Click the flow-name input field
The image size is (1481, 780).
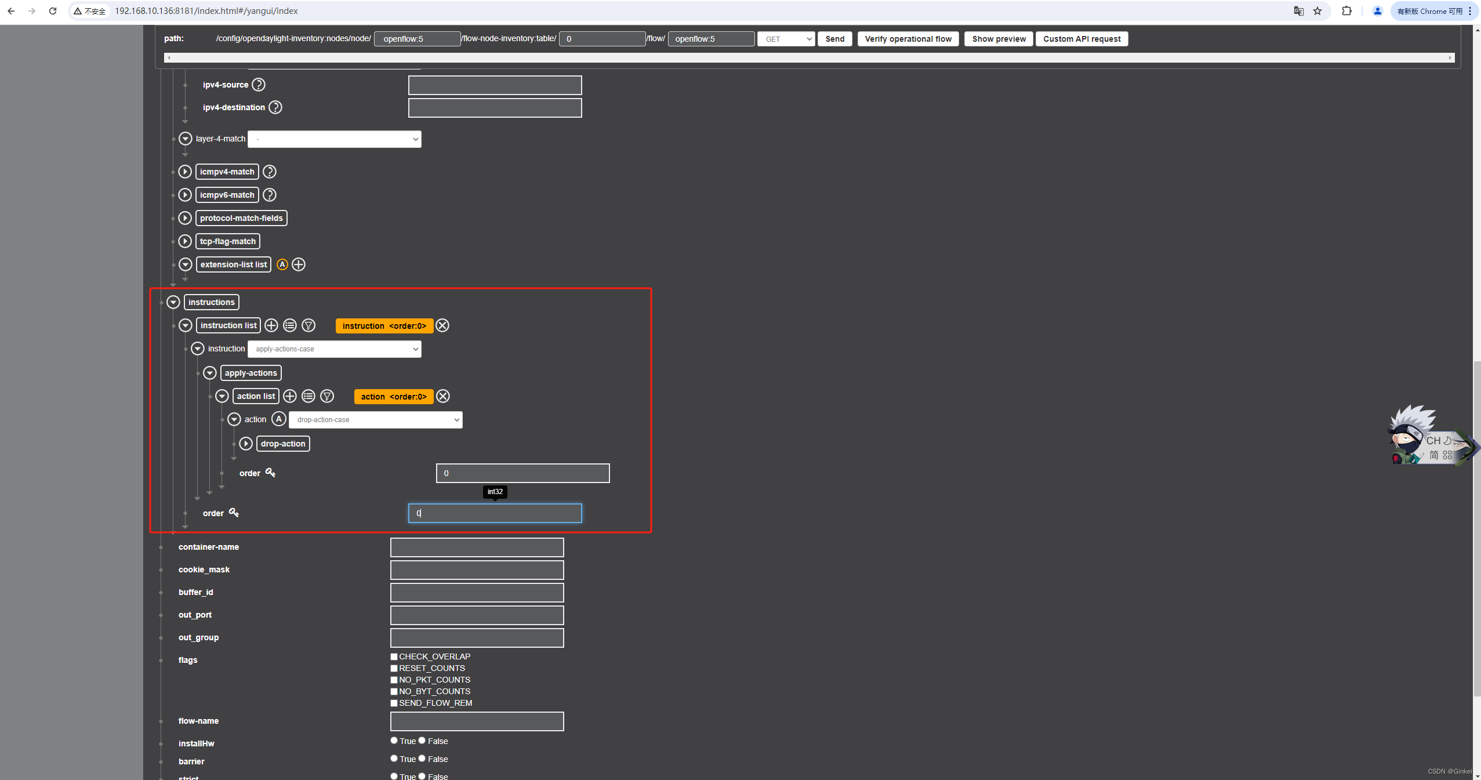coord(477,721)
